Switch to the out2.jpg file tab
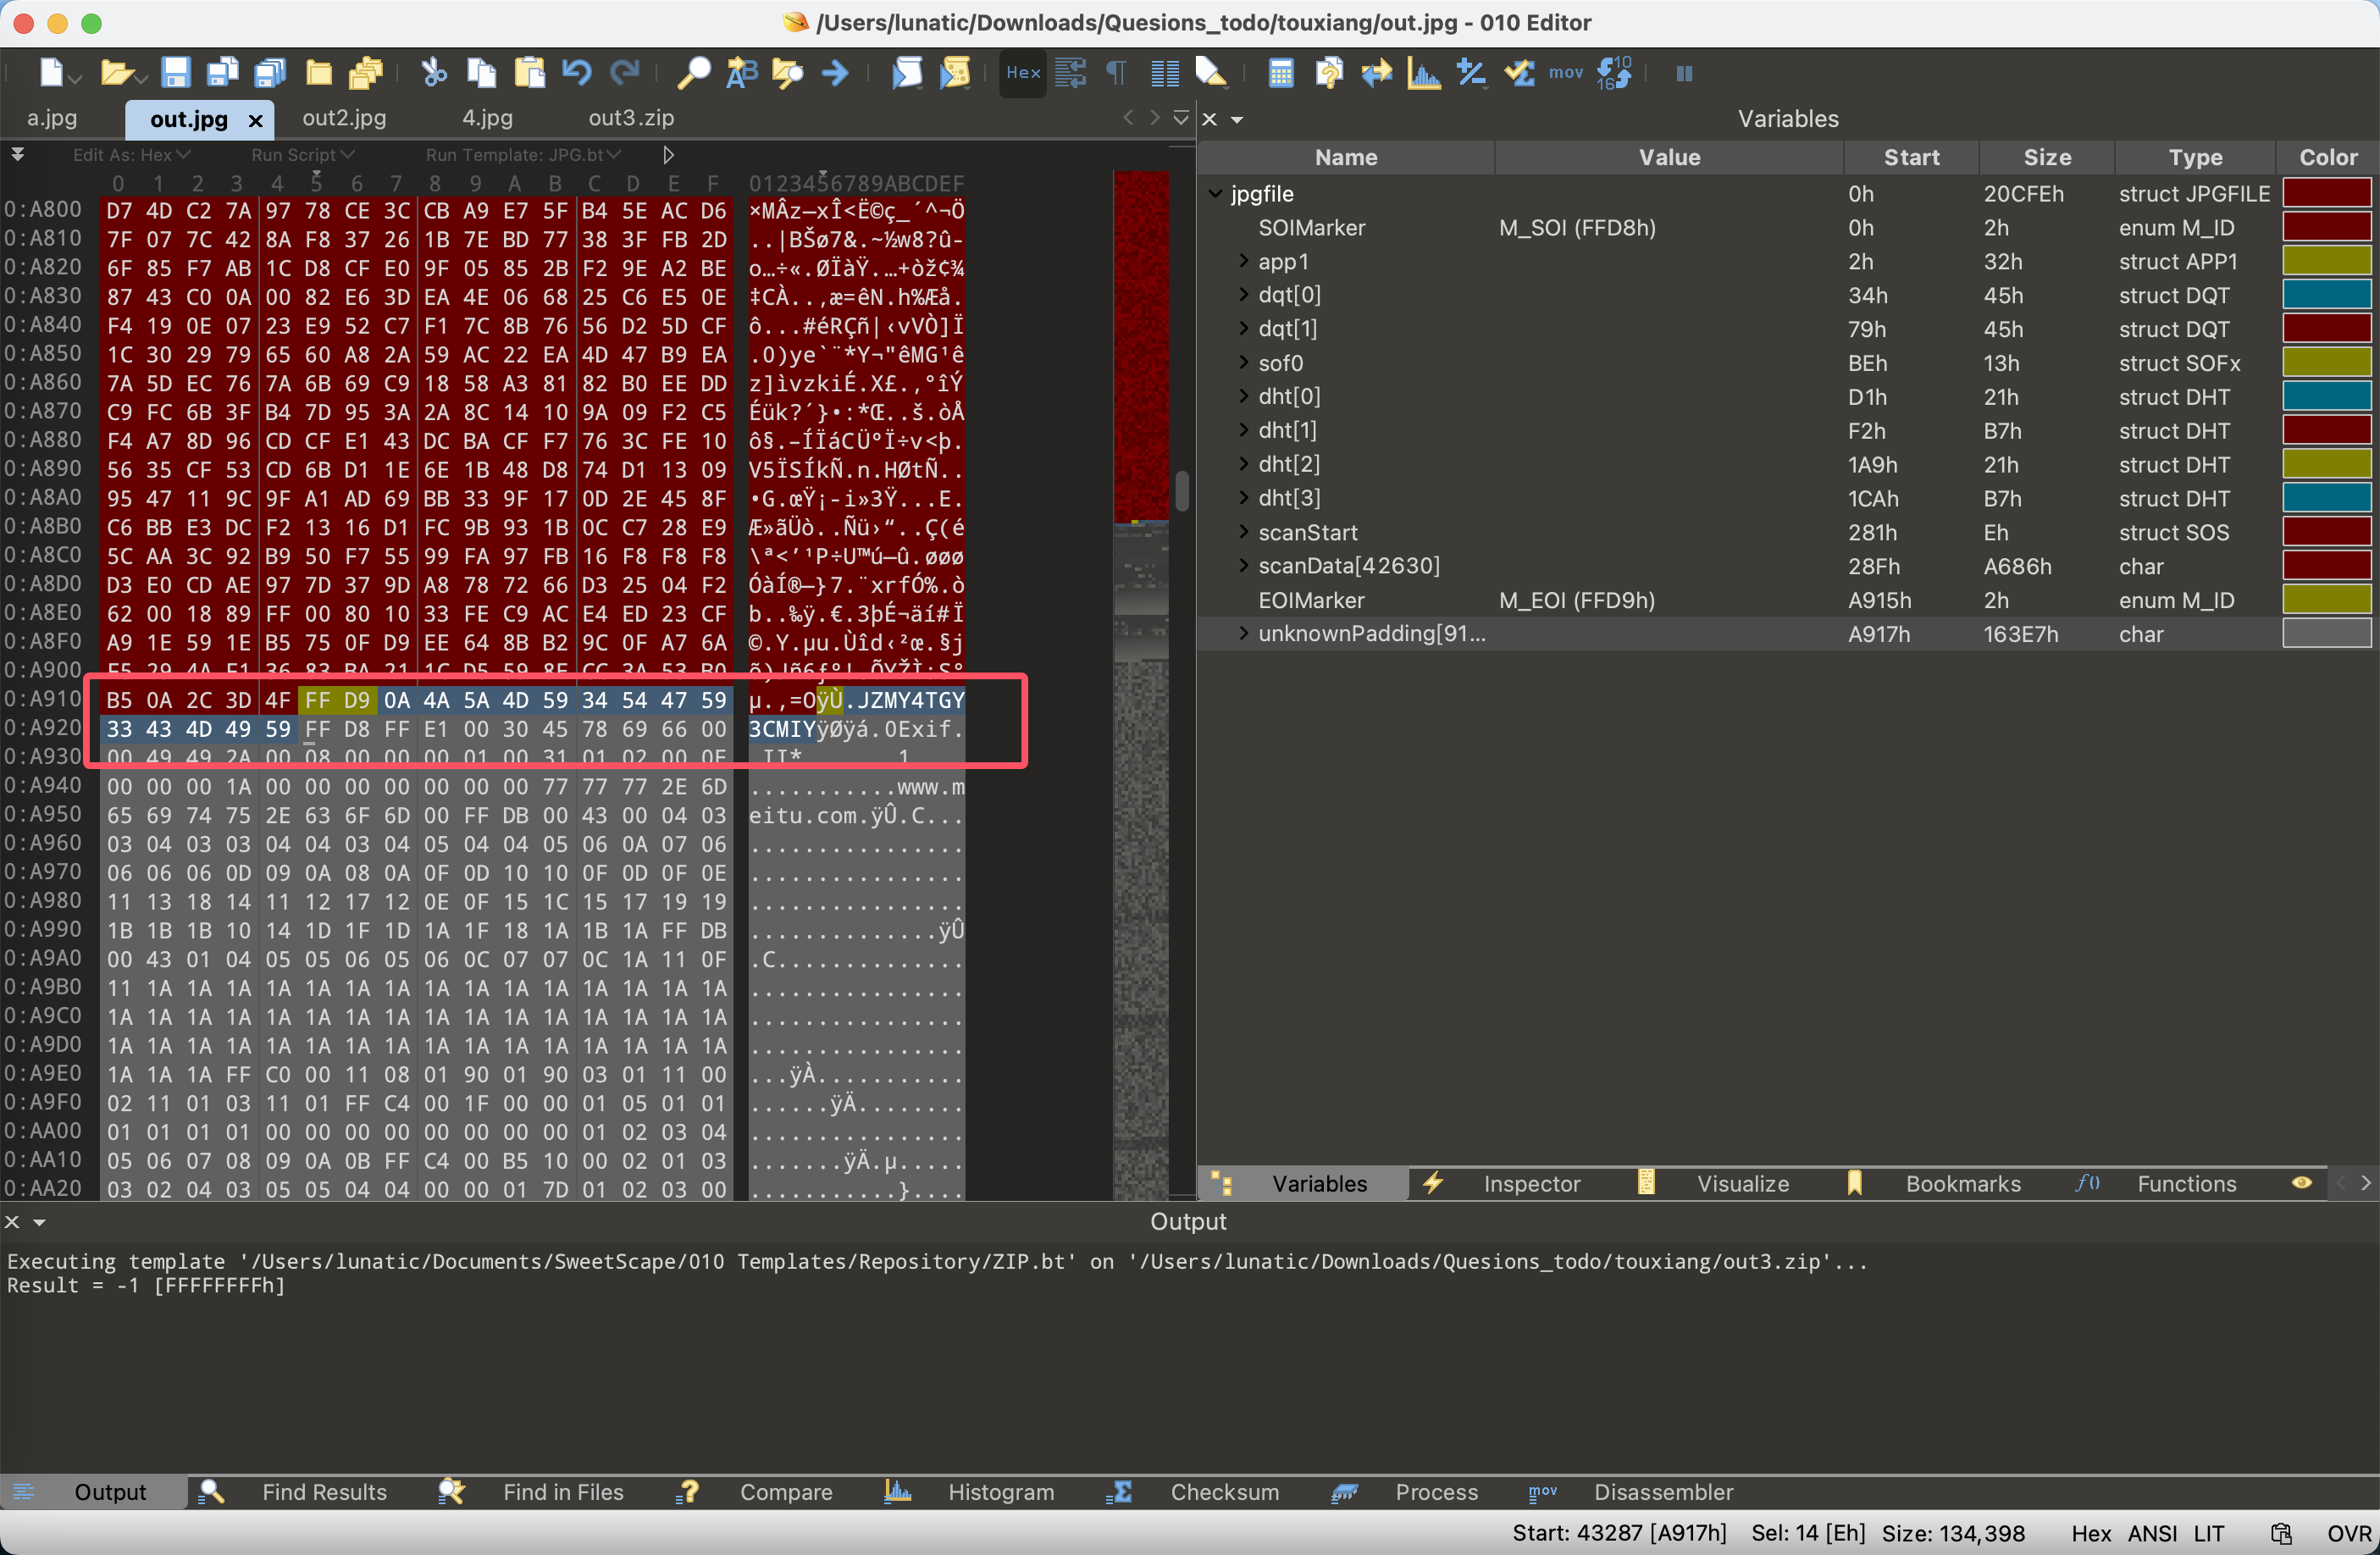Screen dimensions: 2380x1555 tap(344, 118)
